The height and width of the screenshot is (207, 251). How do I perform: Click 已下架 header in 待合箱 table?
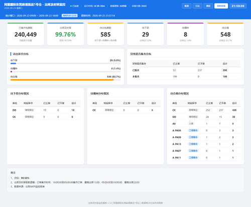pos(222,103)
